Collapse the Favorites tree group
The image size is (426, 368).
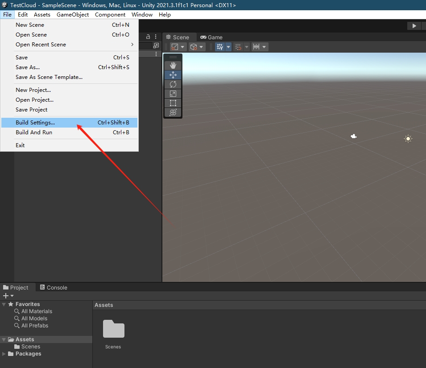(x=4, y=304)
